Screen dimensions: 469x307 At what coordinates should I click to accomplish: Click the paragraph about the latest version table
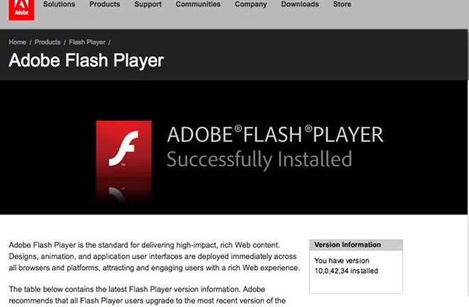tap(147, 295)
